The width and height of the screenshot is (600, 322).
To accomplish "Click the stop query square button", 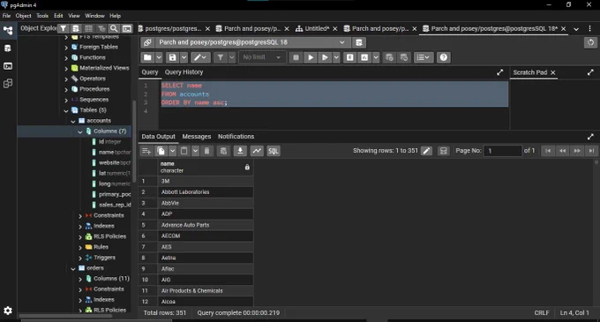I will [296, 57].
